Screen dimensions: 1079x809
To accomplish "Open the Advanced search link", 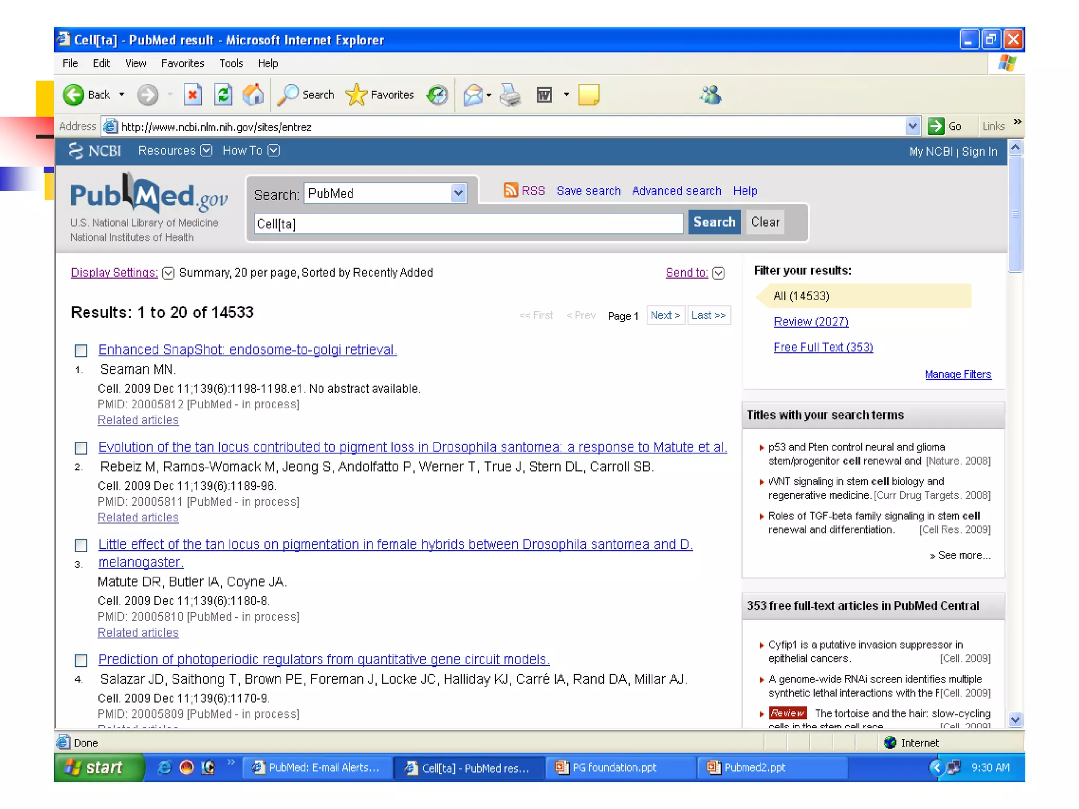I will pos(676,191).
